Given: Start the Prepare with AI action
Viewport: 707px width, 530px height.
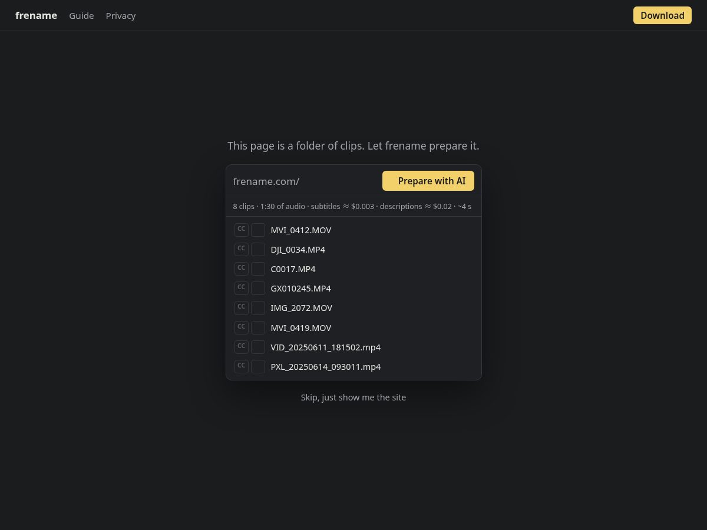Looking at the screenshot, I should tap(428, 181).
